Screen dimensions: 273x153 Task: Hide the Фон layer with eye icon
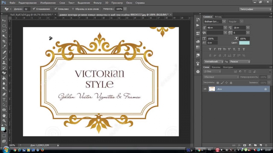click(x=205, y=89)
